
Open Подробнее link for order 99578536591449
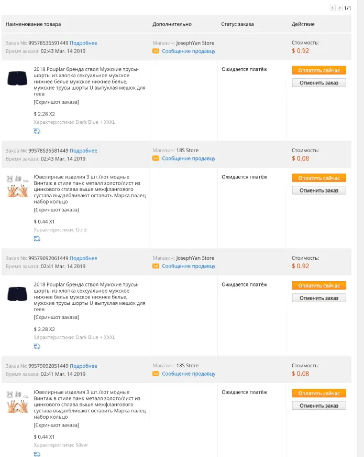[x=83, y=43]
